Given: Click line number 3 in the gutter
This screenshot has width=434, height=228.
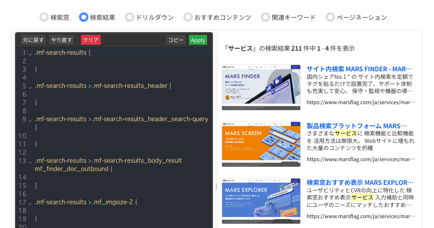Looking at the screenshot, I should [24, 69].
